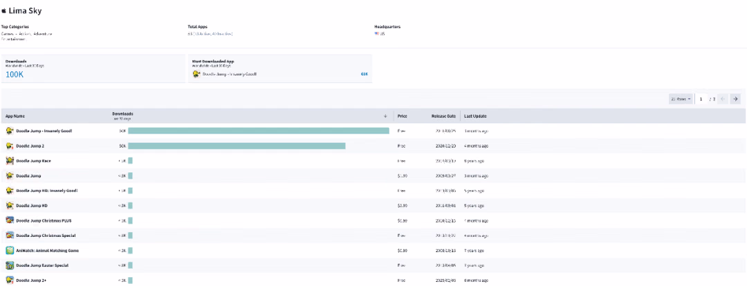Go to next page with arrow button
Screen dimensions: 747x286
(735, 99)
